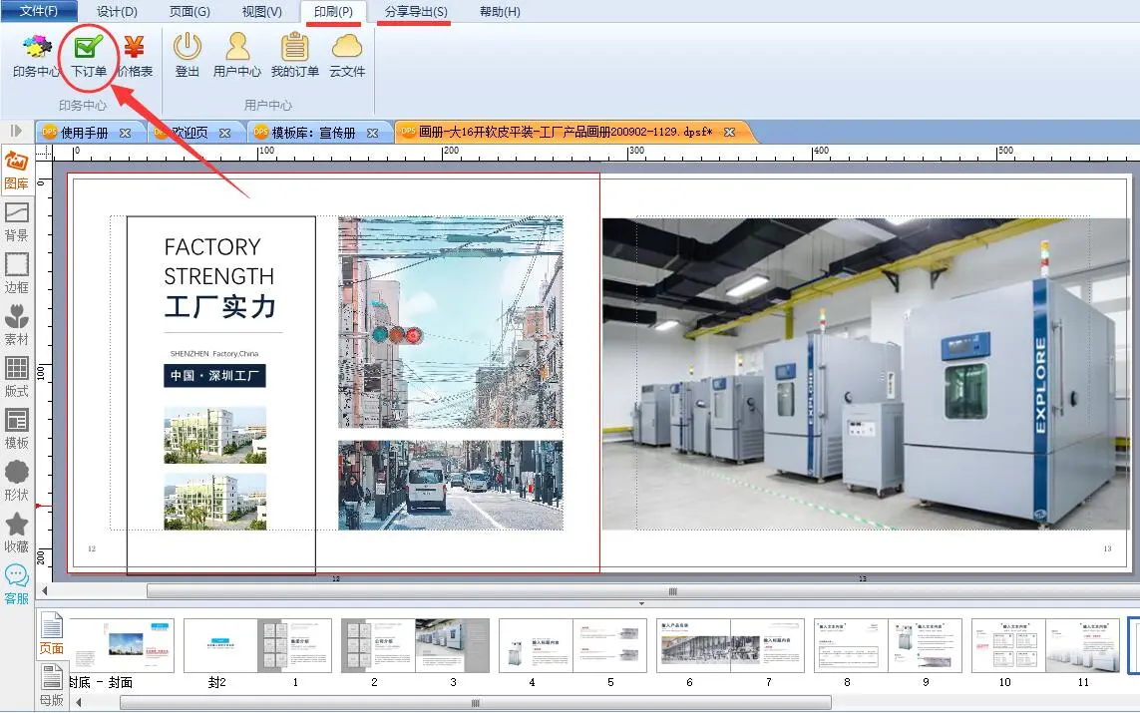Switch to the 分享导出(S) ribbon tab
Image resolution: width=1140 pixels, height=713 pixels.
[416, 12]
